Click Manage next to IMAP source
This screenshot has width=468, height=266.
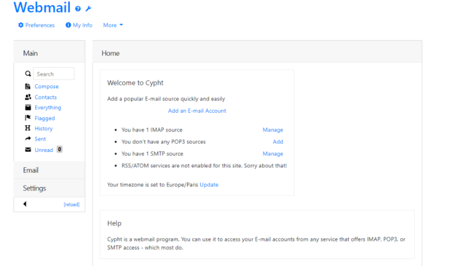tap(273, 130)
